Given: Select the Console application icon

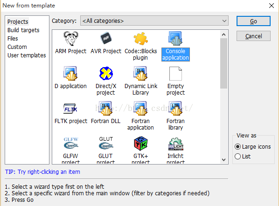Looking at the screenshot, I should pyautogui.click(x=175, y=38).
